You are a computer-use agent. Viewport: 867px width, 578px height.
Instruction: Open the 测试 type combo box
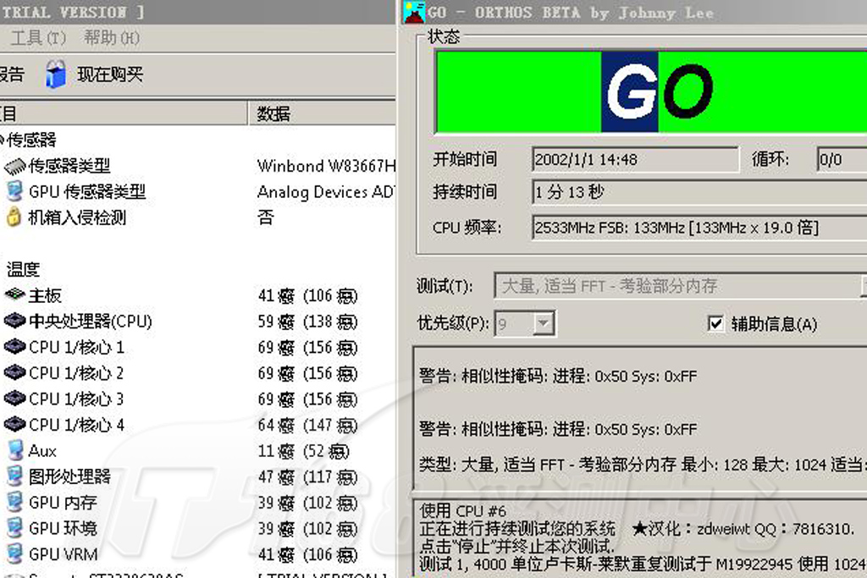click(x=677, y=286)
